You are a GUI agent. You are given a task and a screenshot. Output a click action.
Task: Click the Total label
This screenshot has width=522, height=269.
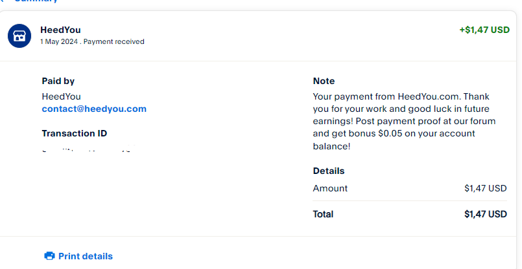323,214
